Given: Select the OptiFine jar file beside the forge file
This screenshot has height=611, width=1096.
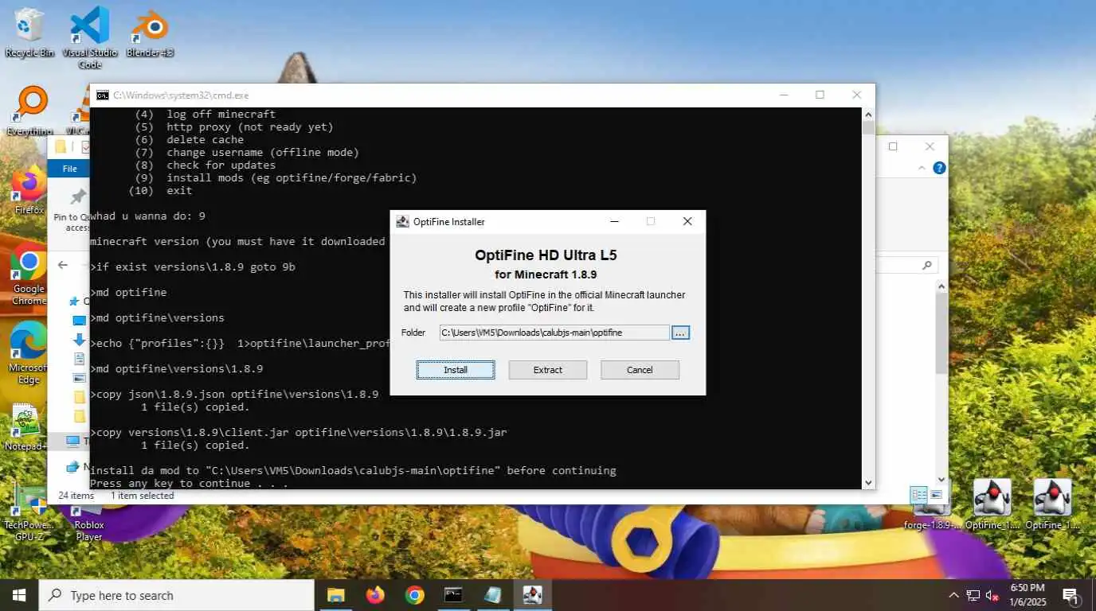Looking at the screenshot, I should click(x=992, y=504).
